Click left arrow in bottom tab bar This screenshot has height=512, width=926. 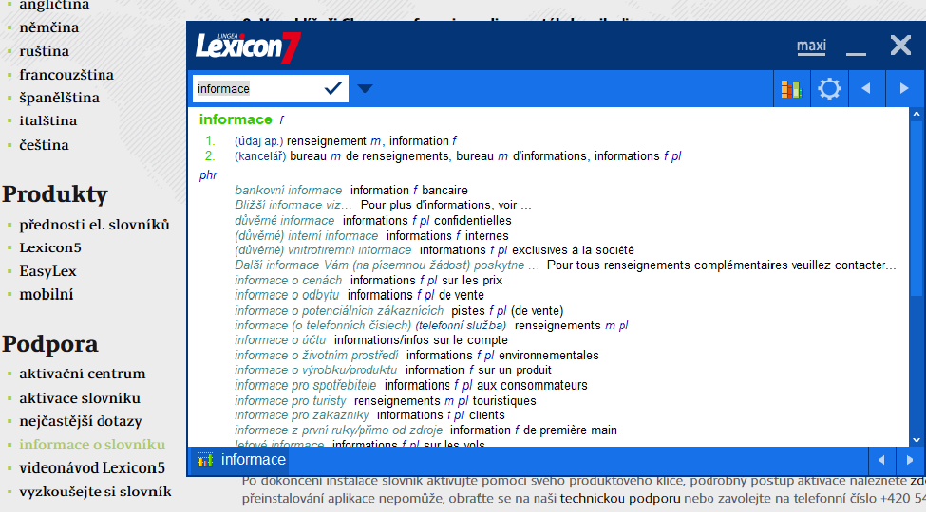[882, 461]
